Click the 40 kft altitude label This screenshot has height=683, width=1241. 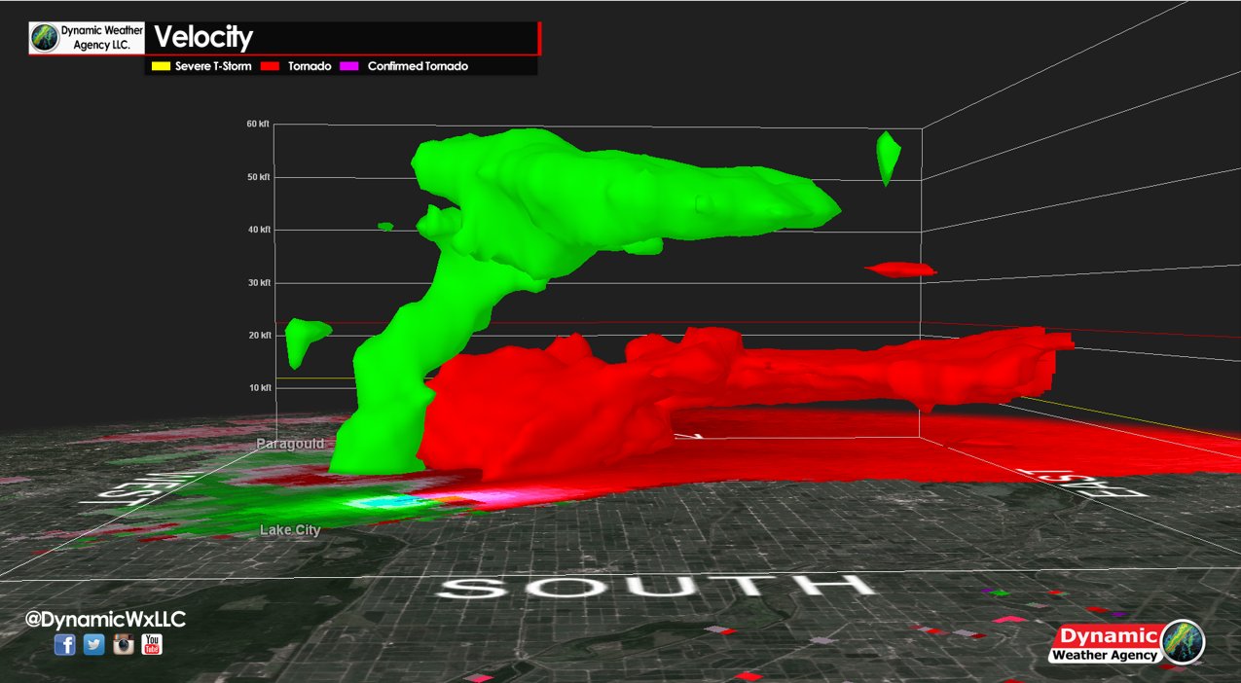(x=258, y=230)
